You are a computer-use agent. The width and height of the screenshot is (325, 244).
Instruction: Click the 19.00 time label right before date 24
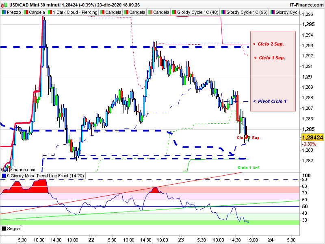[x=252, y=240]
